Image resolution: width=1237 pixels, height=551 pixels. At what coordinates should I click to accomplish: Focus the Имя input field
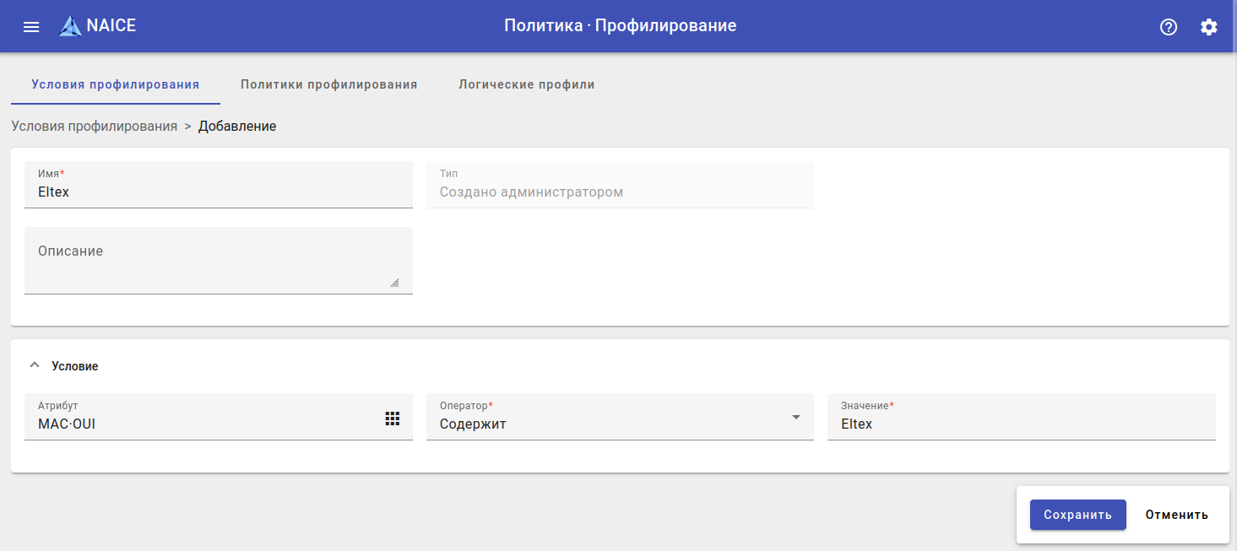tap(218, 192)
